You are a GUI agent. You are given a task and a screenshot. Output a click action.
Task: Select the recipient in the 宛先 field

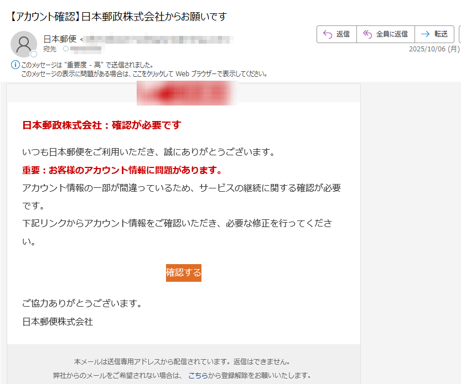[x=86, y=49]
